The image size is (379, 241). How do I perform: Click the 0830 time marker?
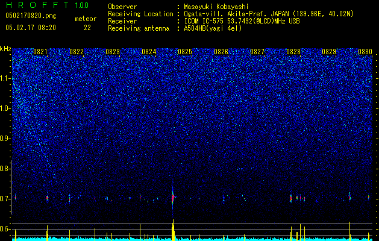tap(365, 52)
